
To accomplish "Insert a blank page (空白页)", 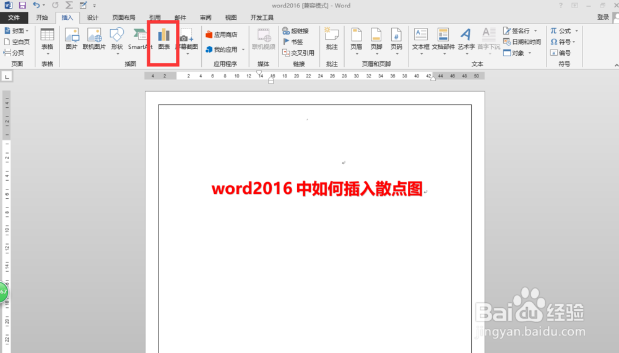I will pyautogui.click(x=17, y=42).
